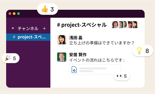Screen dimensions: 155x94
Task: Click the 安居 賢作 sender name
Action: tap(78, 55)
